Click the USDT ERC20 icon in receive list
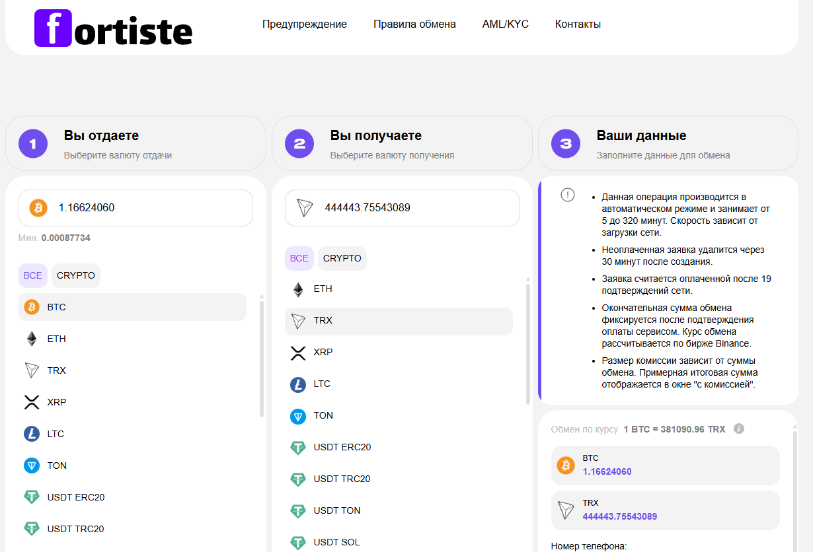The height and width of the screenshot is (552, 813). click(298, 448)
